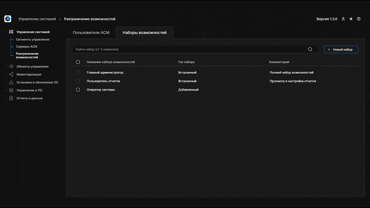
Task: Click the Установка и обновление ОС download icon
Action: click(11, 82)
